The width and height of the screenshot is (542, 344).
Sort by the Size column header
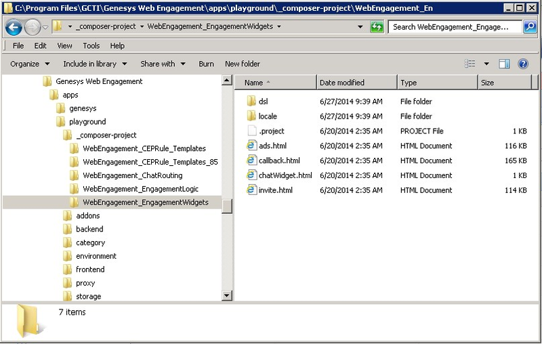coord(505,83)
